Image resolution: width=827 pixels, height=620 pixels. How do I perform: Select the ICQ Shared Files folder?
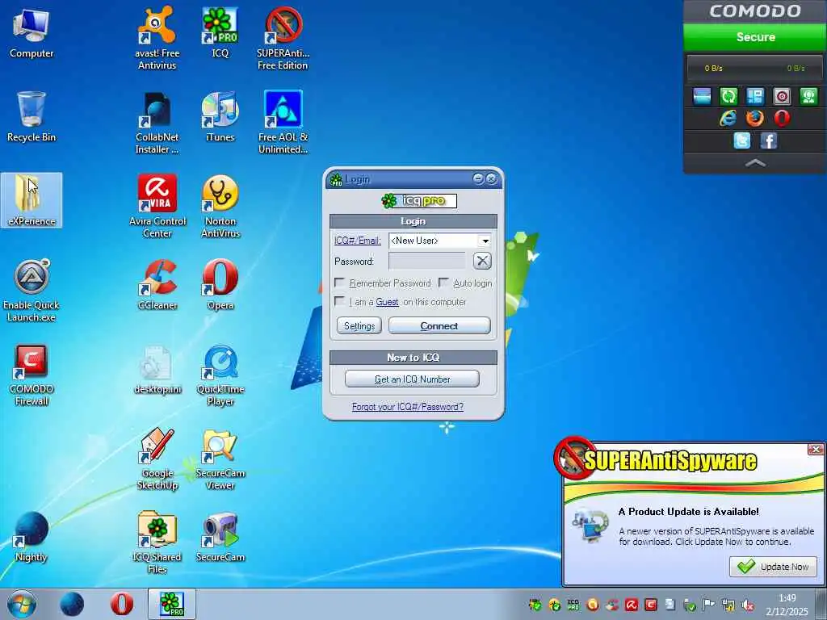(157, 542)
